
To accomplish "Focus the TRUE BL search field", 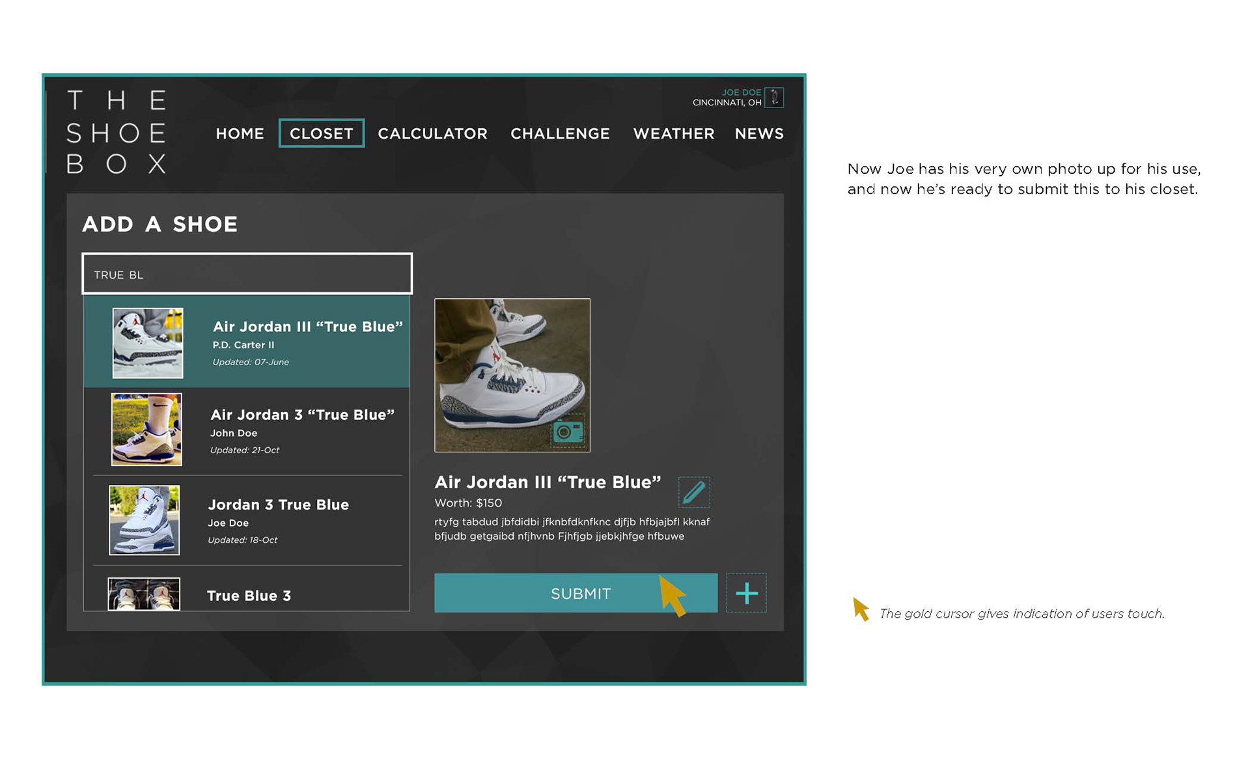I will [247, 274].
